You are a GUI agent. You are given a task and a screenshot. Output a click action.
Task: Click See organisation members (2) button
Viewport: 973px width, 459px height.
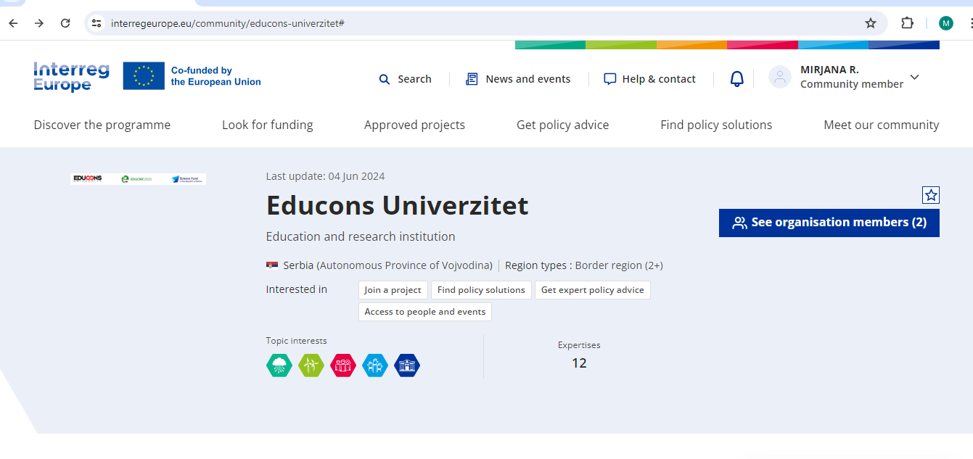click(829, 223)
